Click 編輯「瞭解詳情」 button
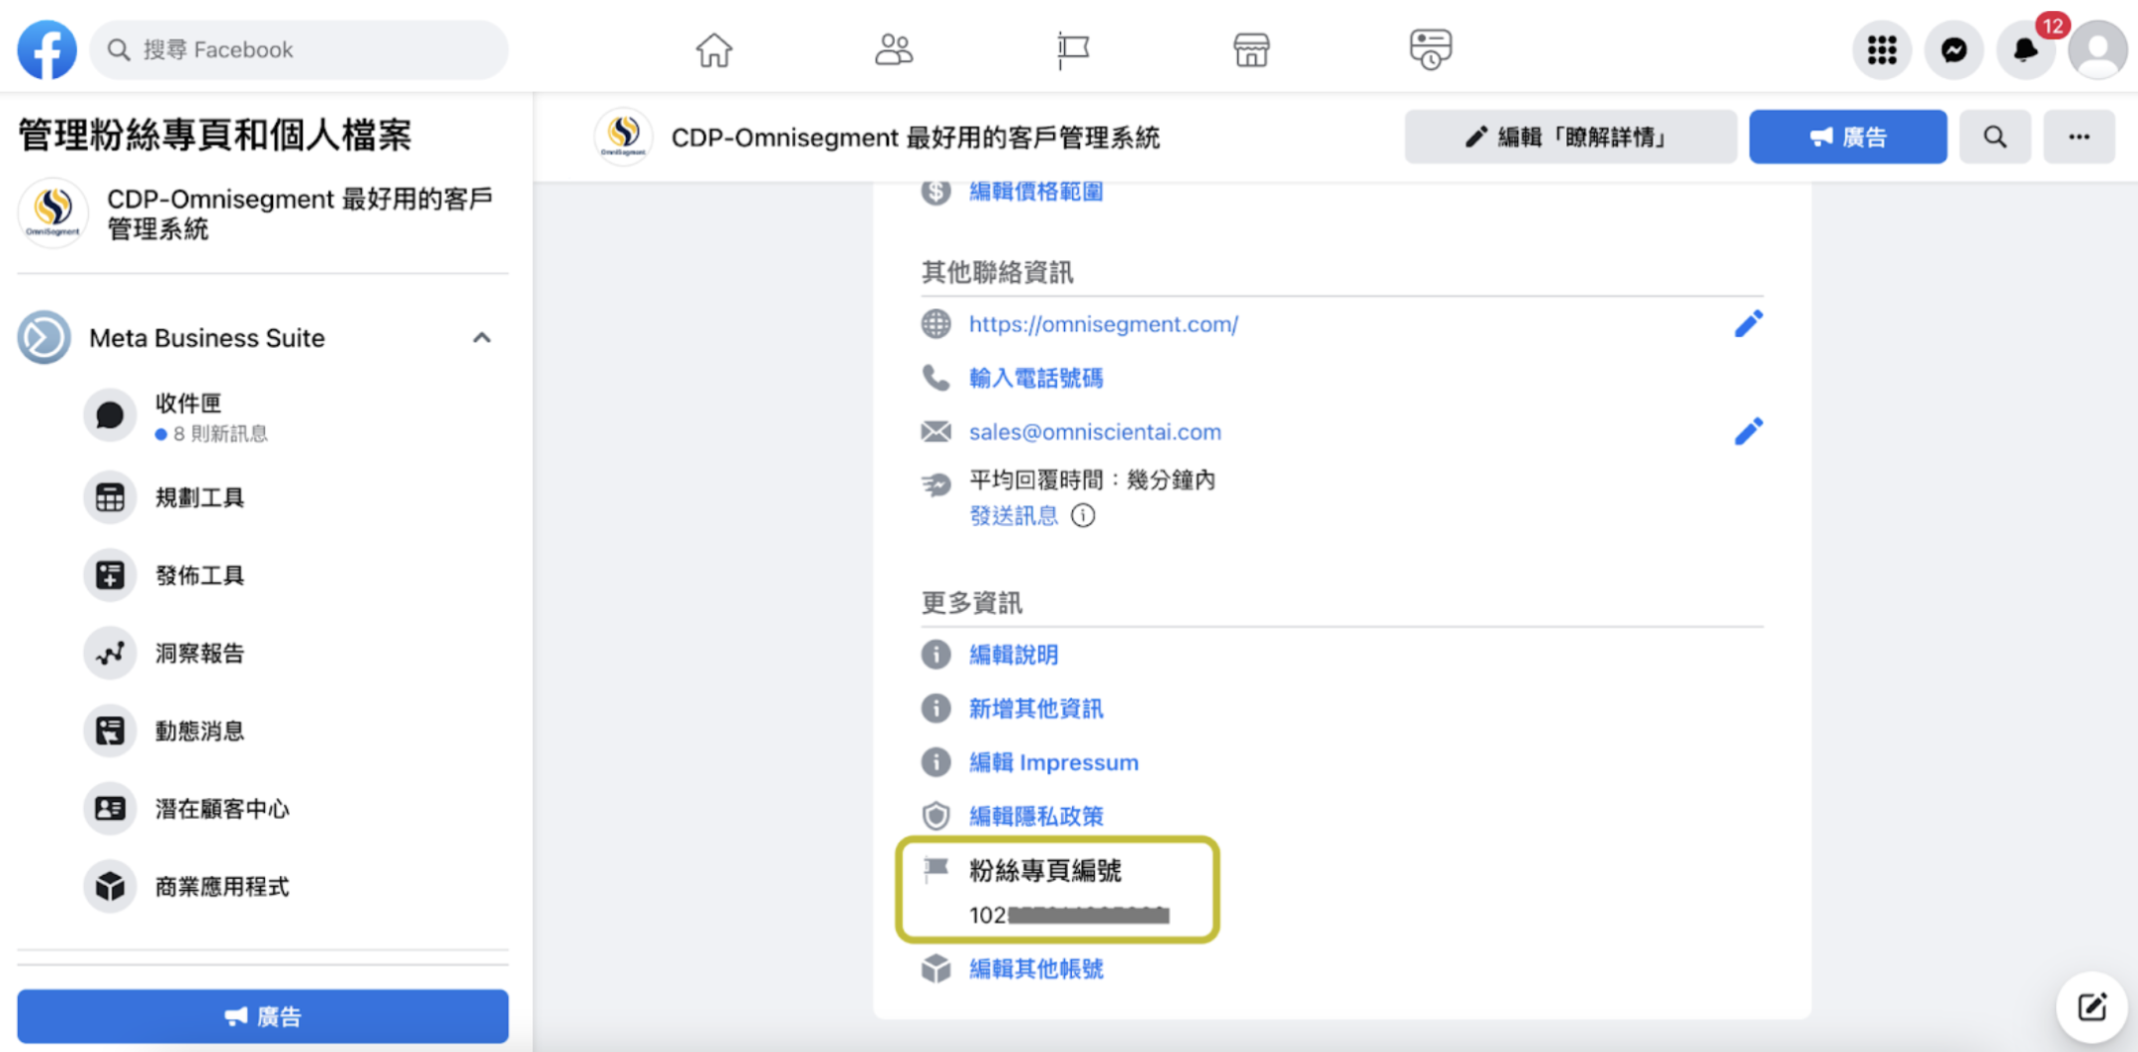The width and height of the screenshot is (2138, 1052). coord(1568,136)
